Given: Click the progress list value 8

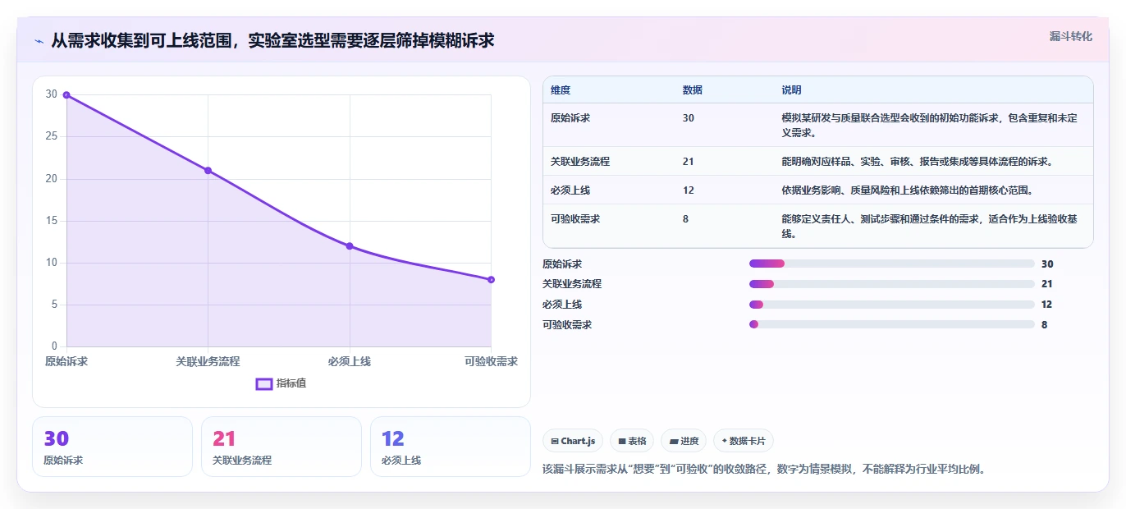Looking at the screenshot, I should click(1044, 324).
